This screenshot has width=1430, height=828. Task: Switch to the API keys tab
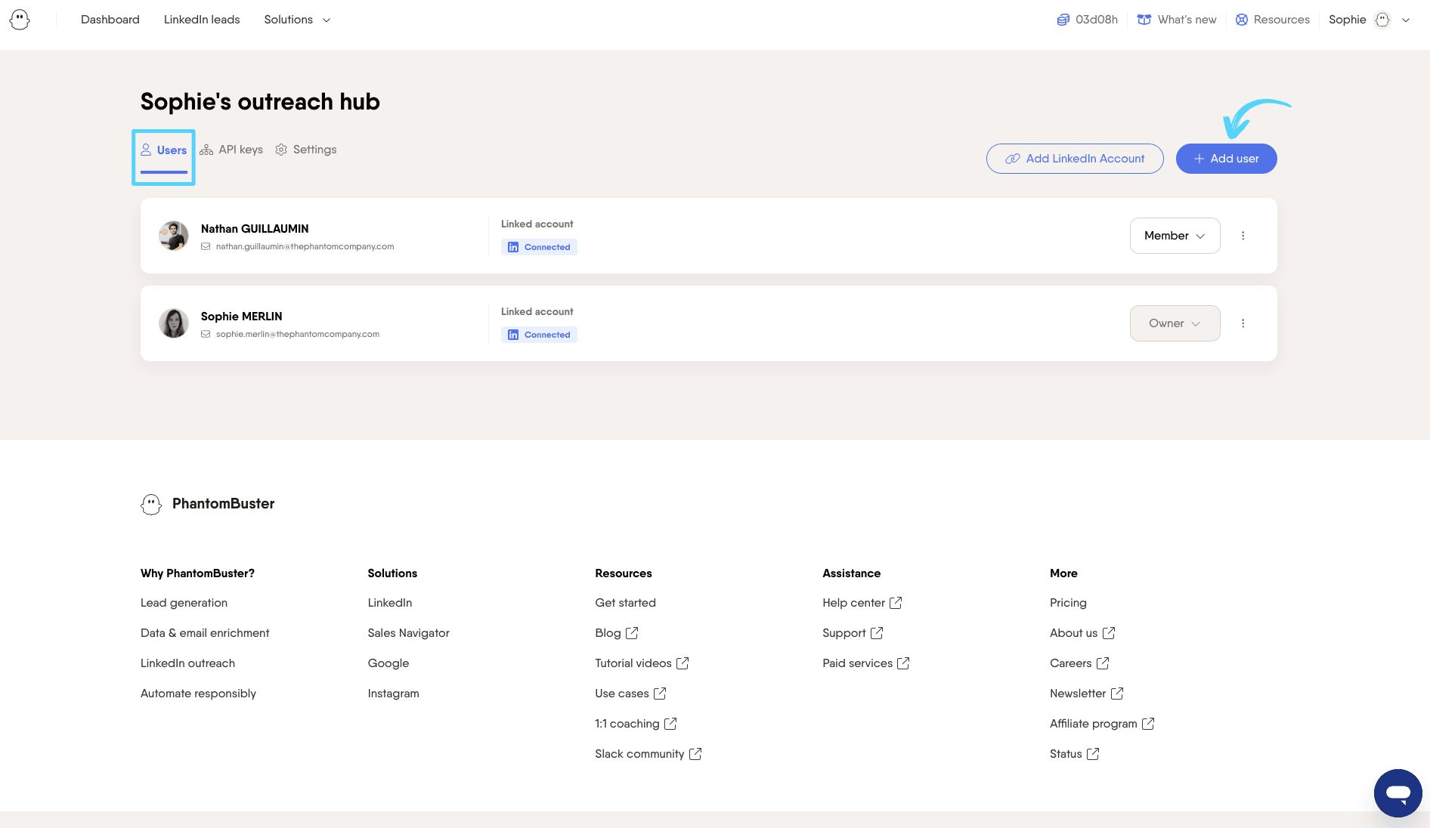point(231,150)
